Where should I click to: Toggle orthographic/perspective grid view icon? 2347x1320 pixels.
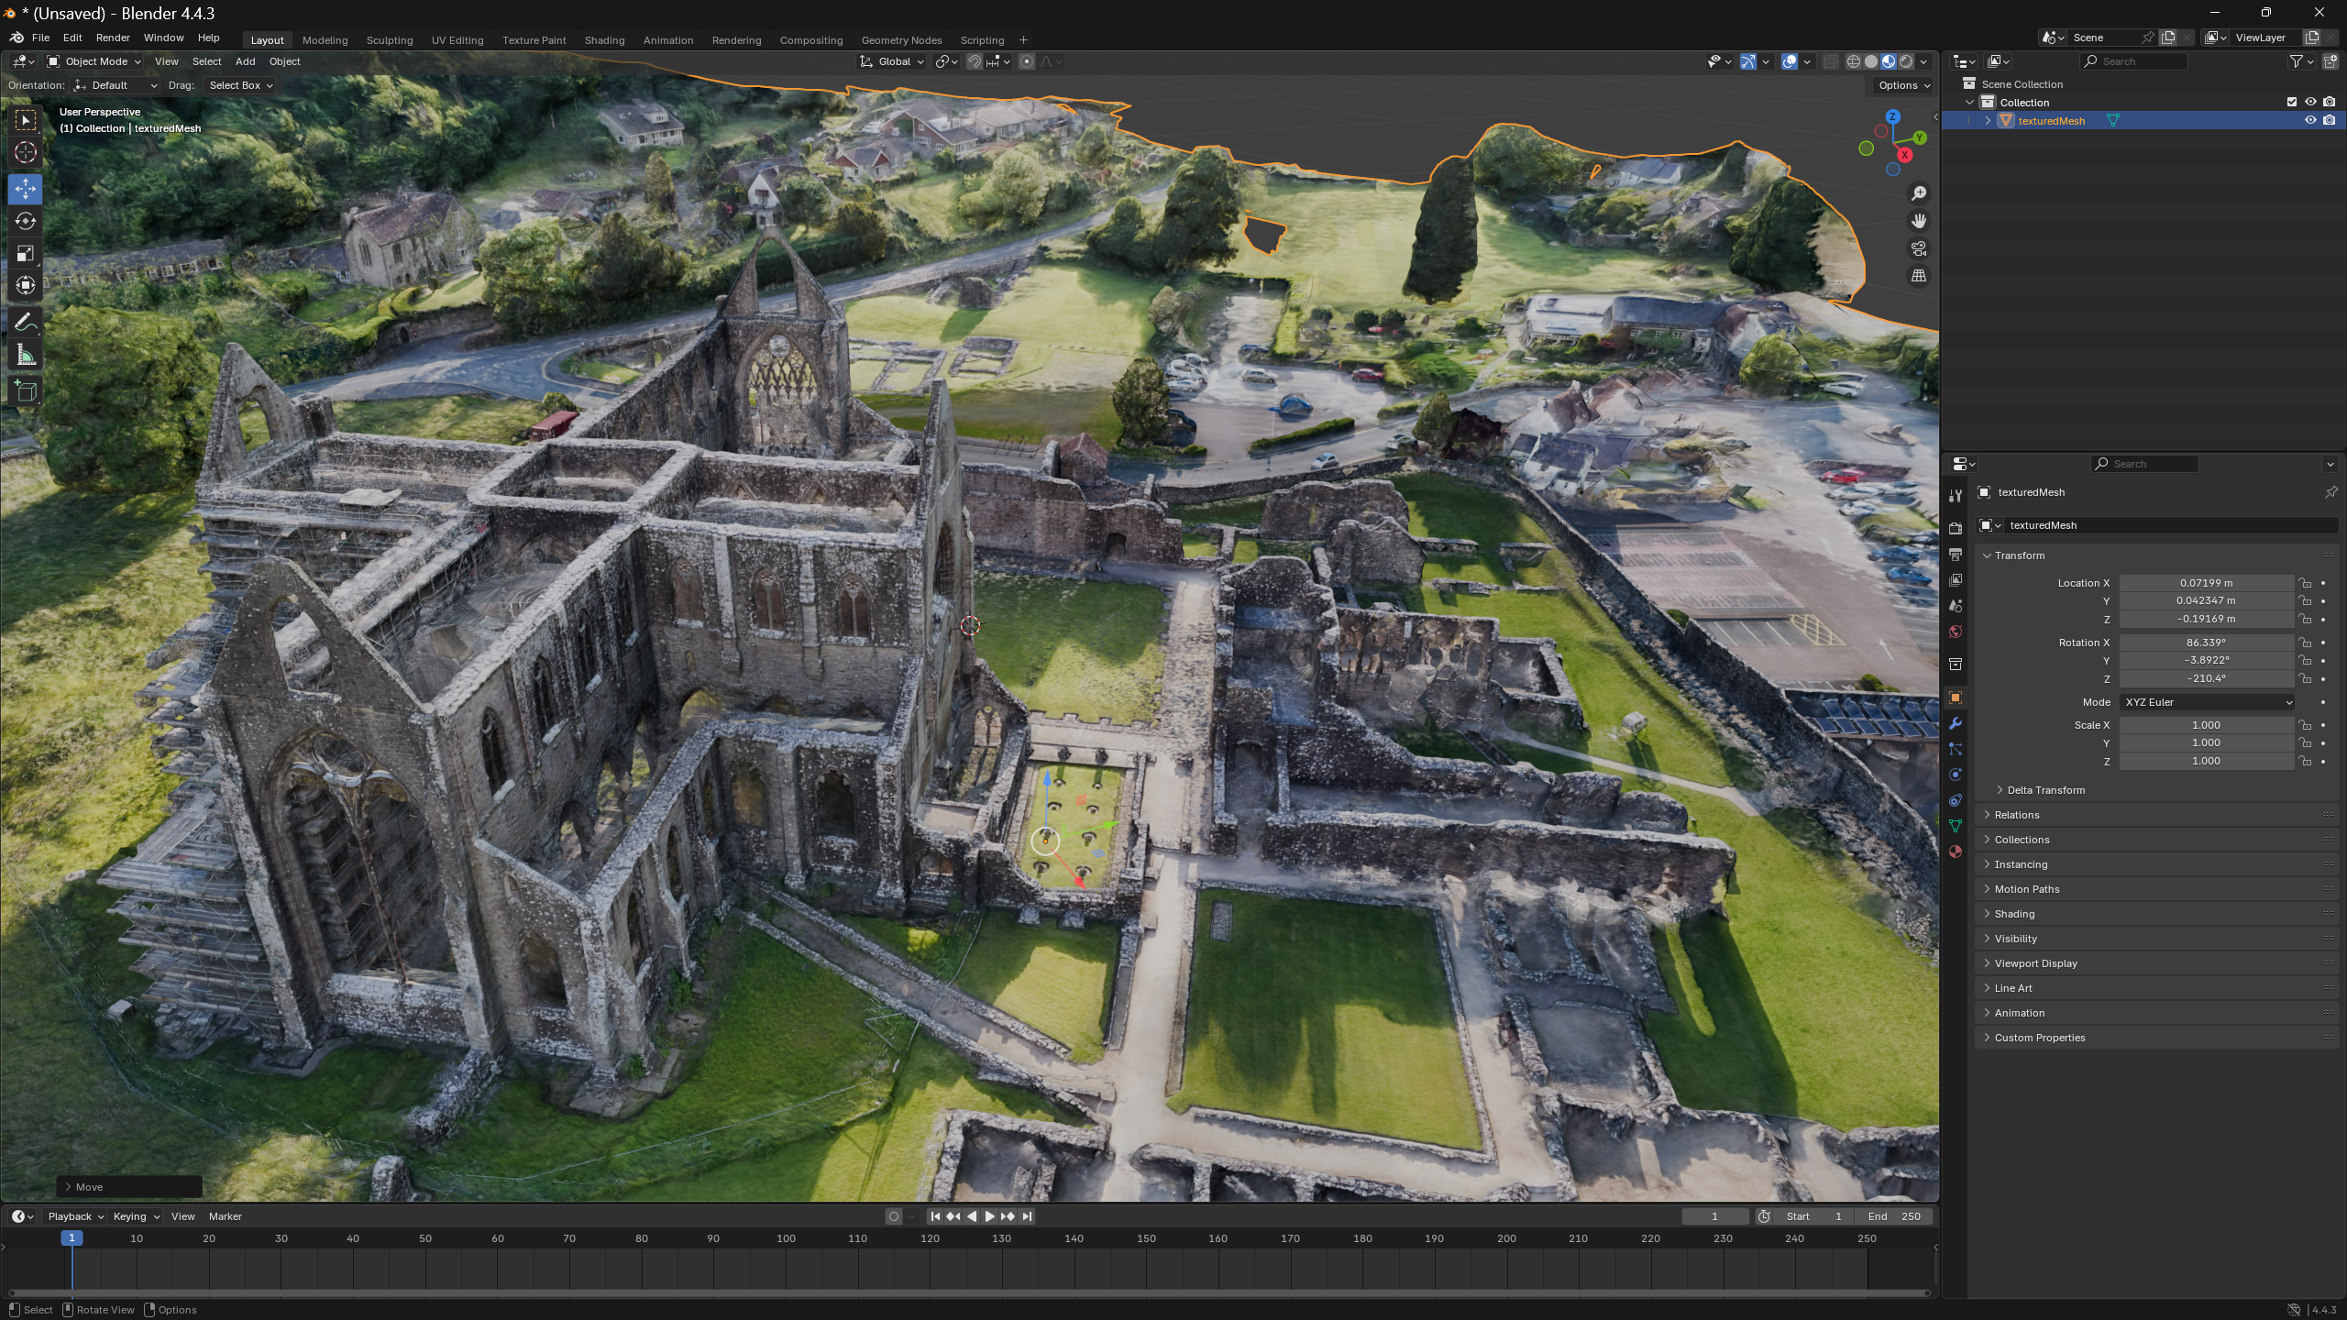[x=1918, y=276]
